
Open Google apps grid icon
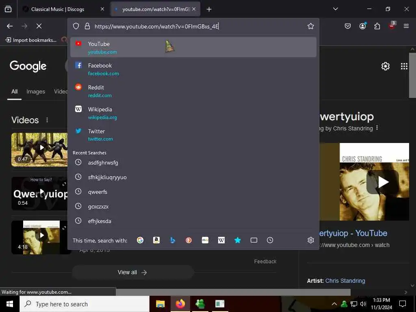pos(404,66)
